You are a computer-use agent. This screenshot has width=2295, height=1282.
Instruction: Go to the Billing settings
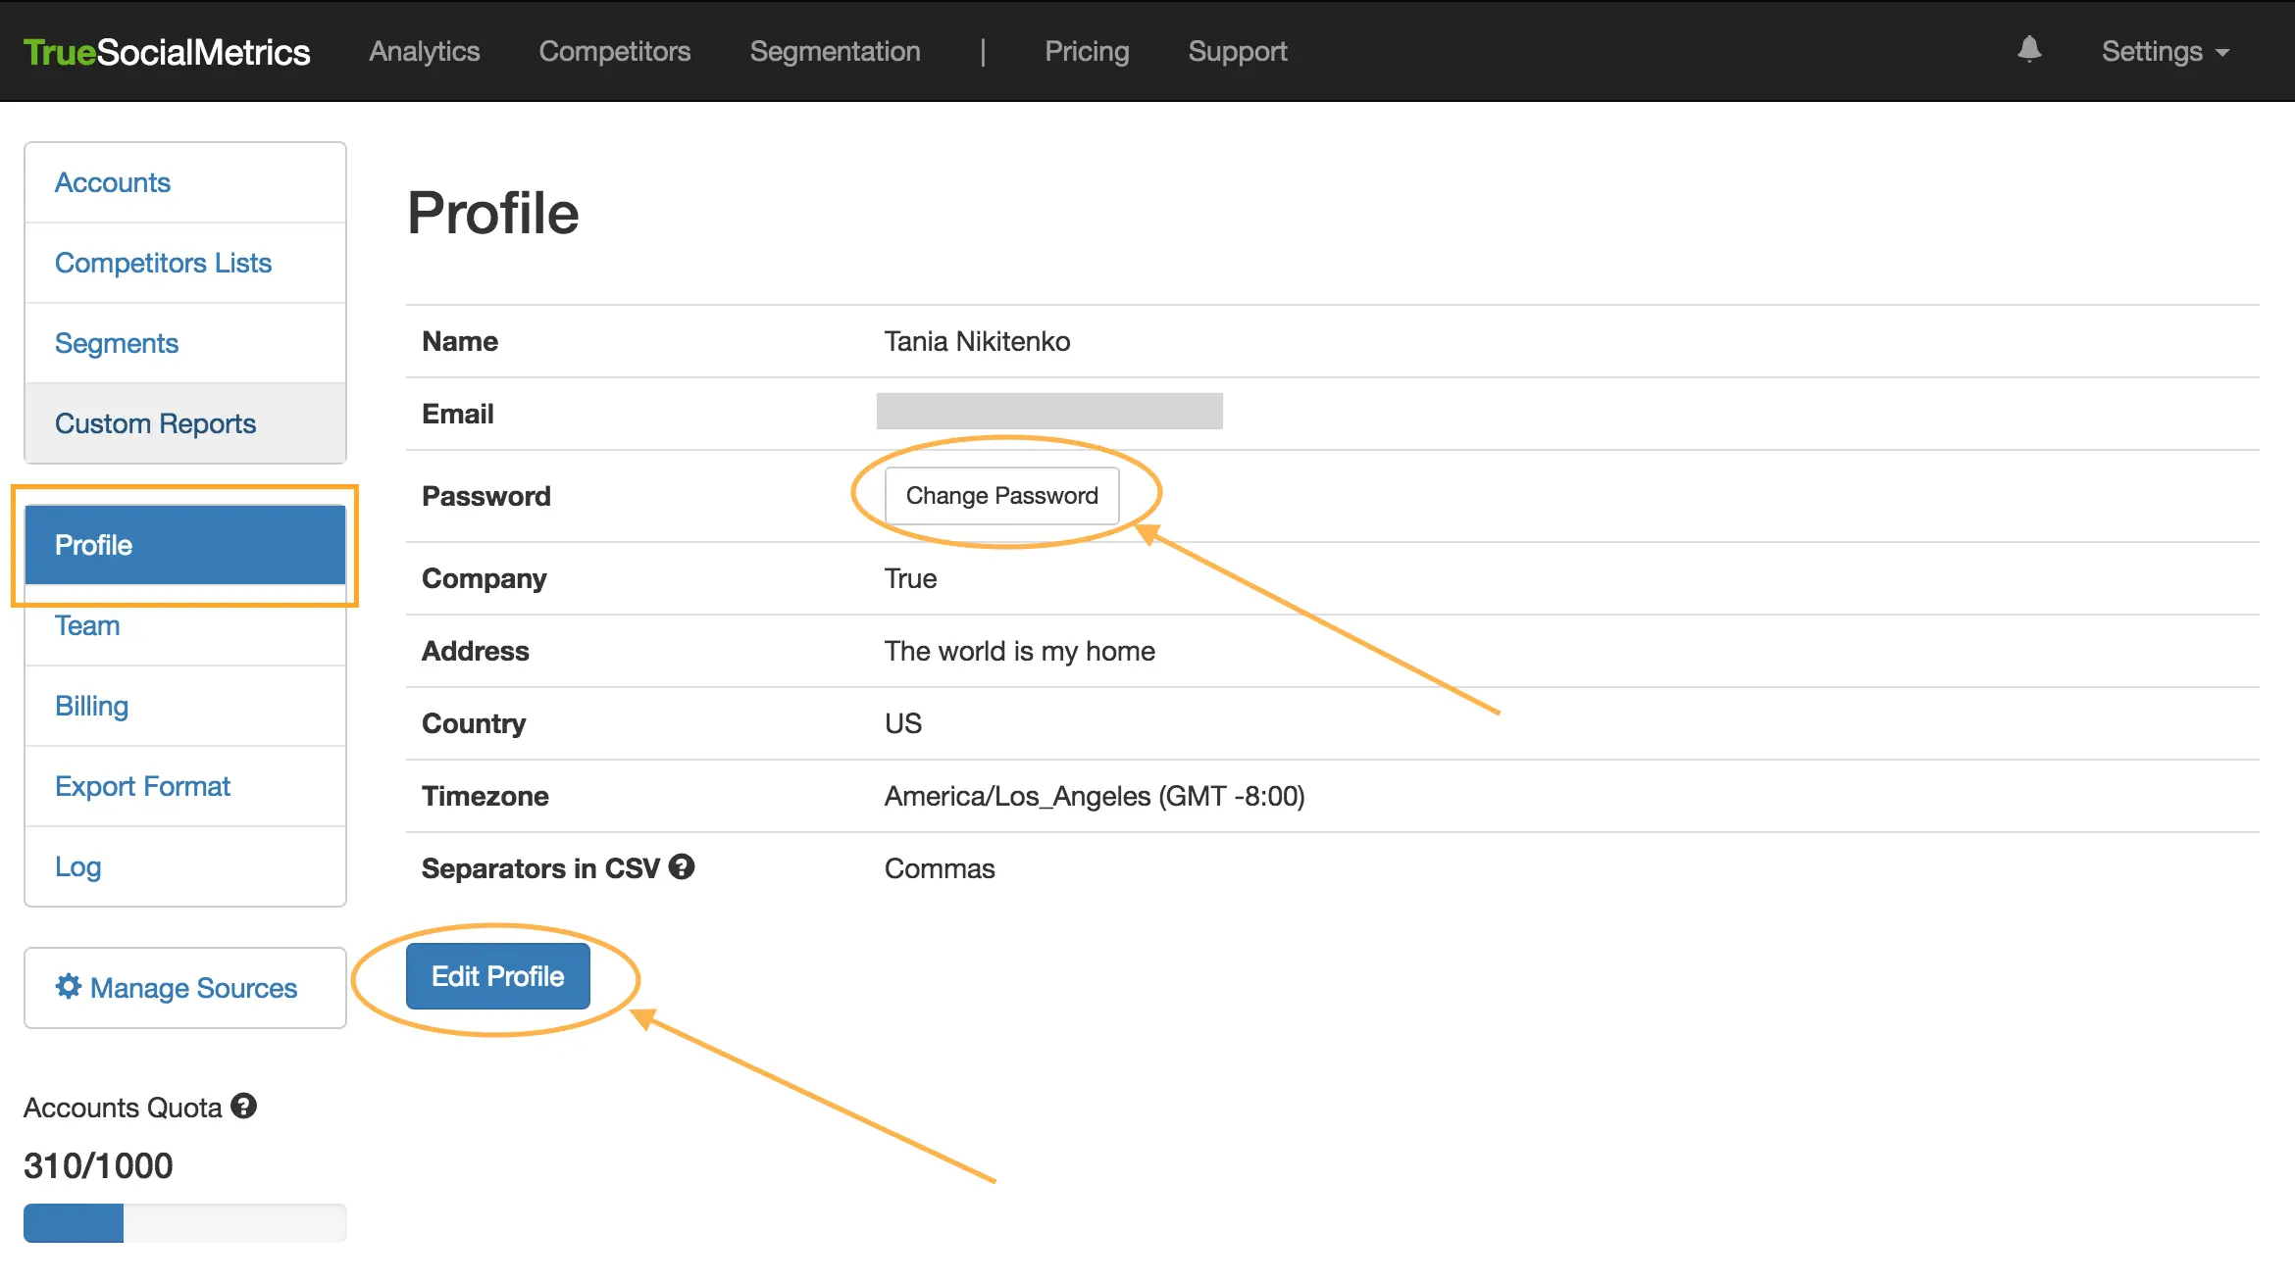[91, 707]
